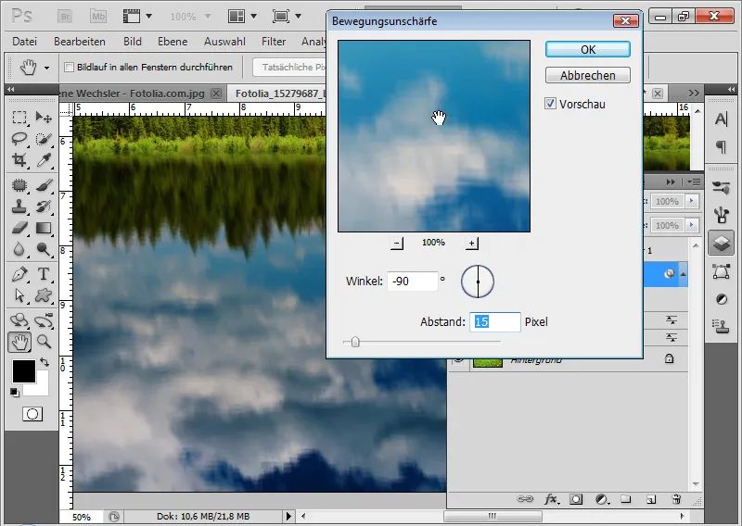Launch Mini Bridge

(x=98, y=17)
